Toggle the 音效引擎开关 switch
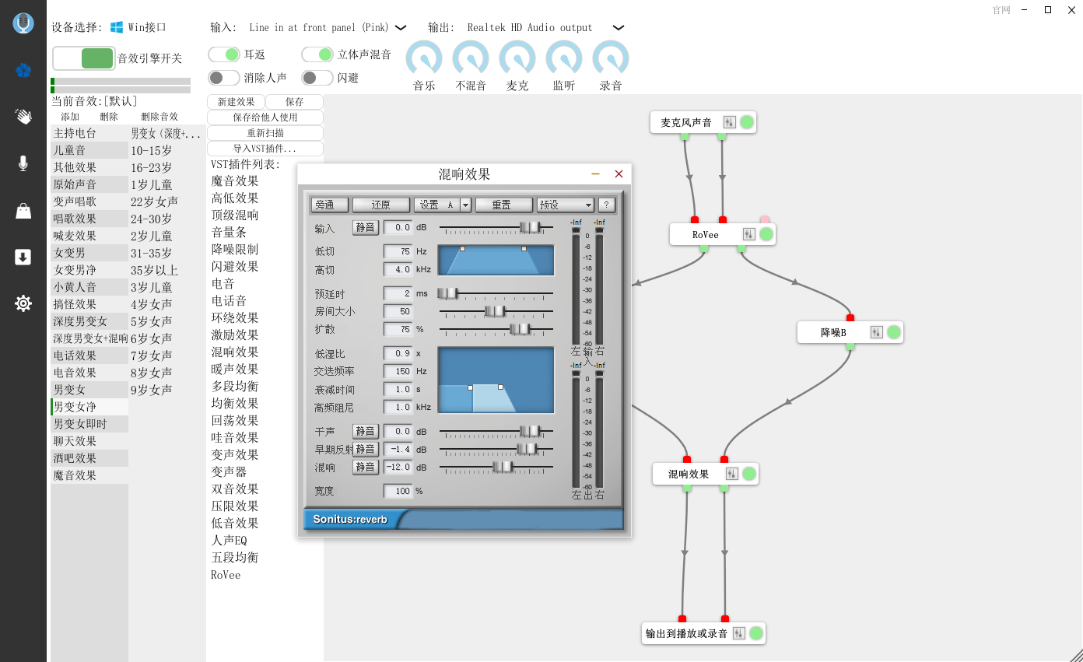The height and width of the screenshot is (662, 1083). (x=84, y=58)
